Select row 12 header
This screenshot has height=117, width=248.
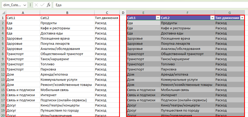3,75
